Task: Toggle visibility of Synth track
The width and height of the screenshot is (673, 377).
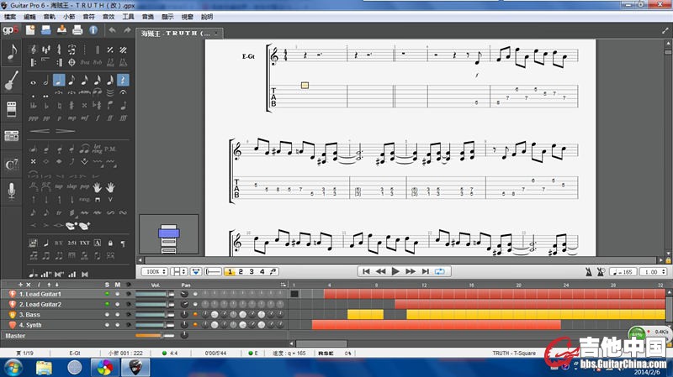Action: pyautogui.click(x=128, y=325)
